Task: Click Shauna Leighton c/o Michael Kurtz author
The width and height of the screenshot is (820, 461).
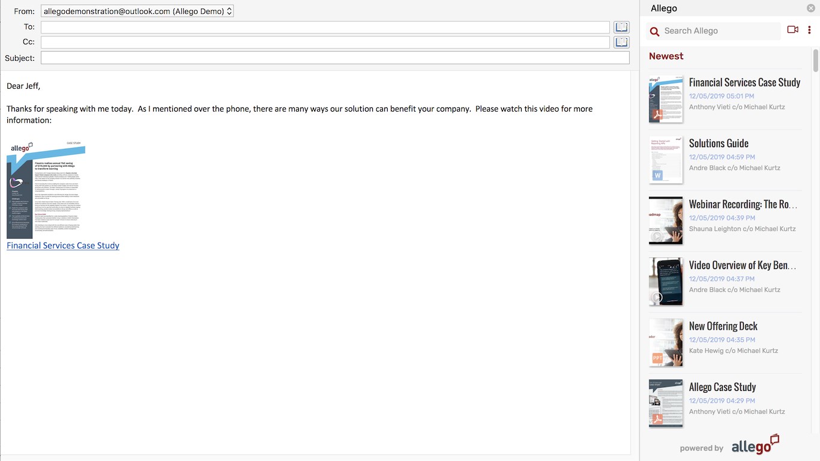Action: [743, 229]
